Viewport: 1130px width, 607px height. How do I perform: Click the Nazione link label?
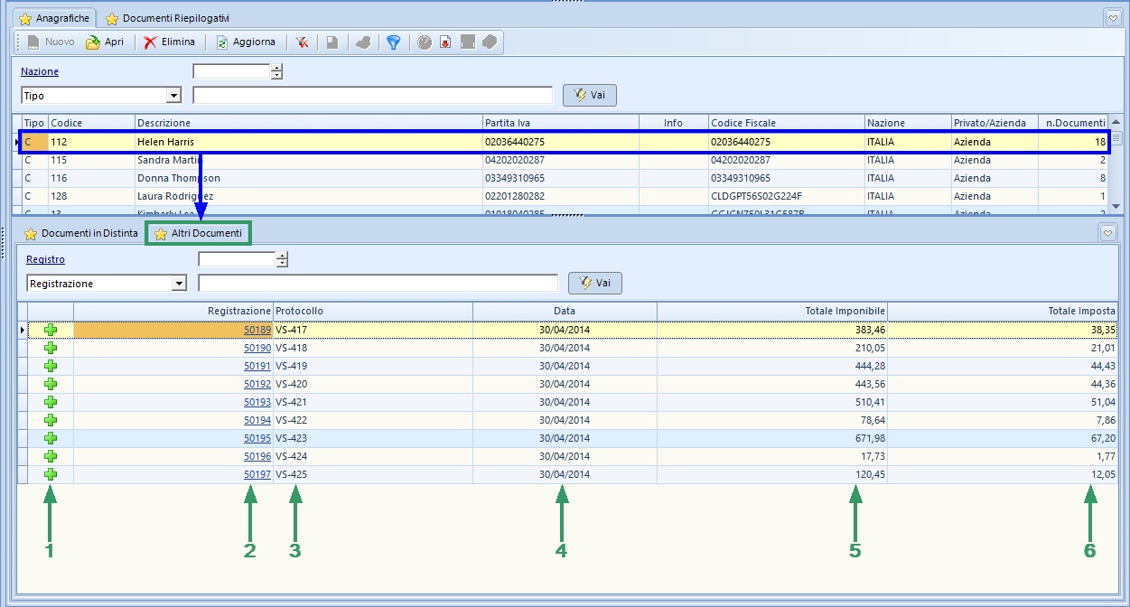click(x=40, y=71)
